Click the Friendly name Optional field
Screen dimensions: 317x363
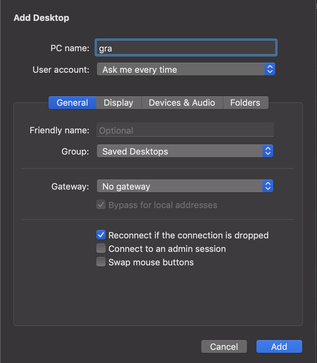click(x=185, y=130)
